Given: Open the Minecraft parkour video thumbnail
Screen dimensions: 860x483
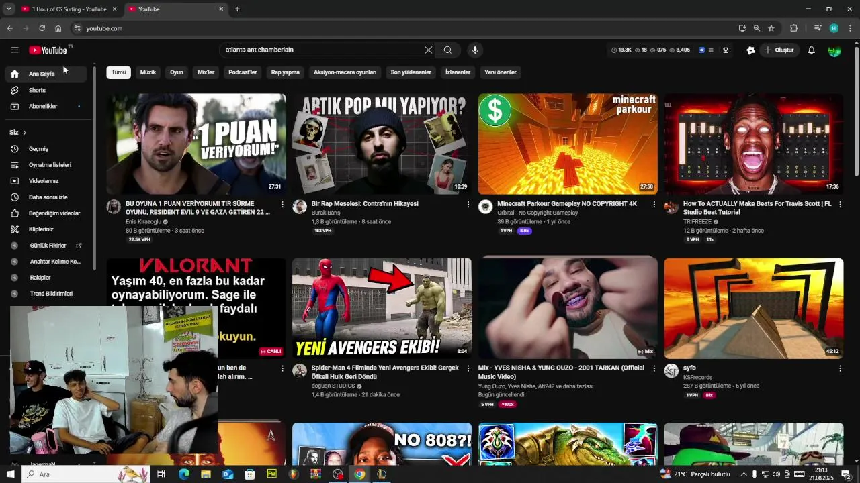Looking at the screenshot, I should 568,144.
